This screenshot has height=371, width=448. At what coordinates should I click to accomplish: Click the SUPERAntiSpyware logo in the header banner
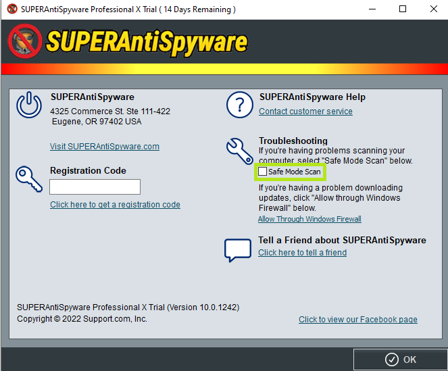[x=128, y=42]
